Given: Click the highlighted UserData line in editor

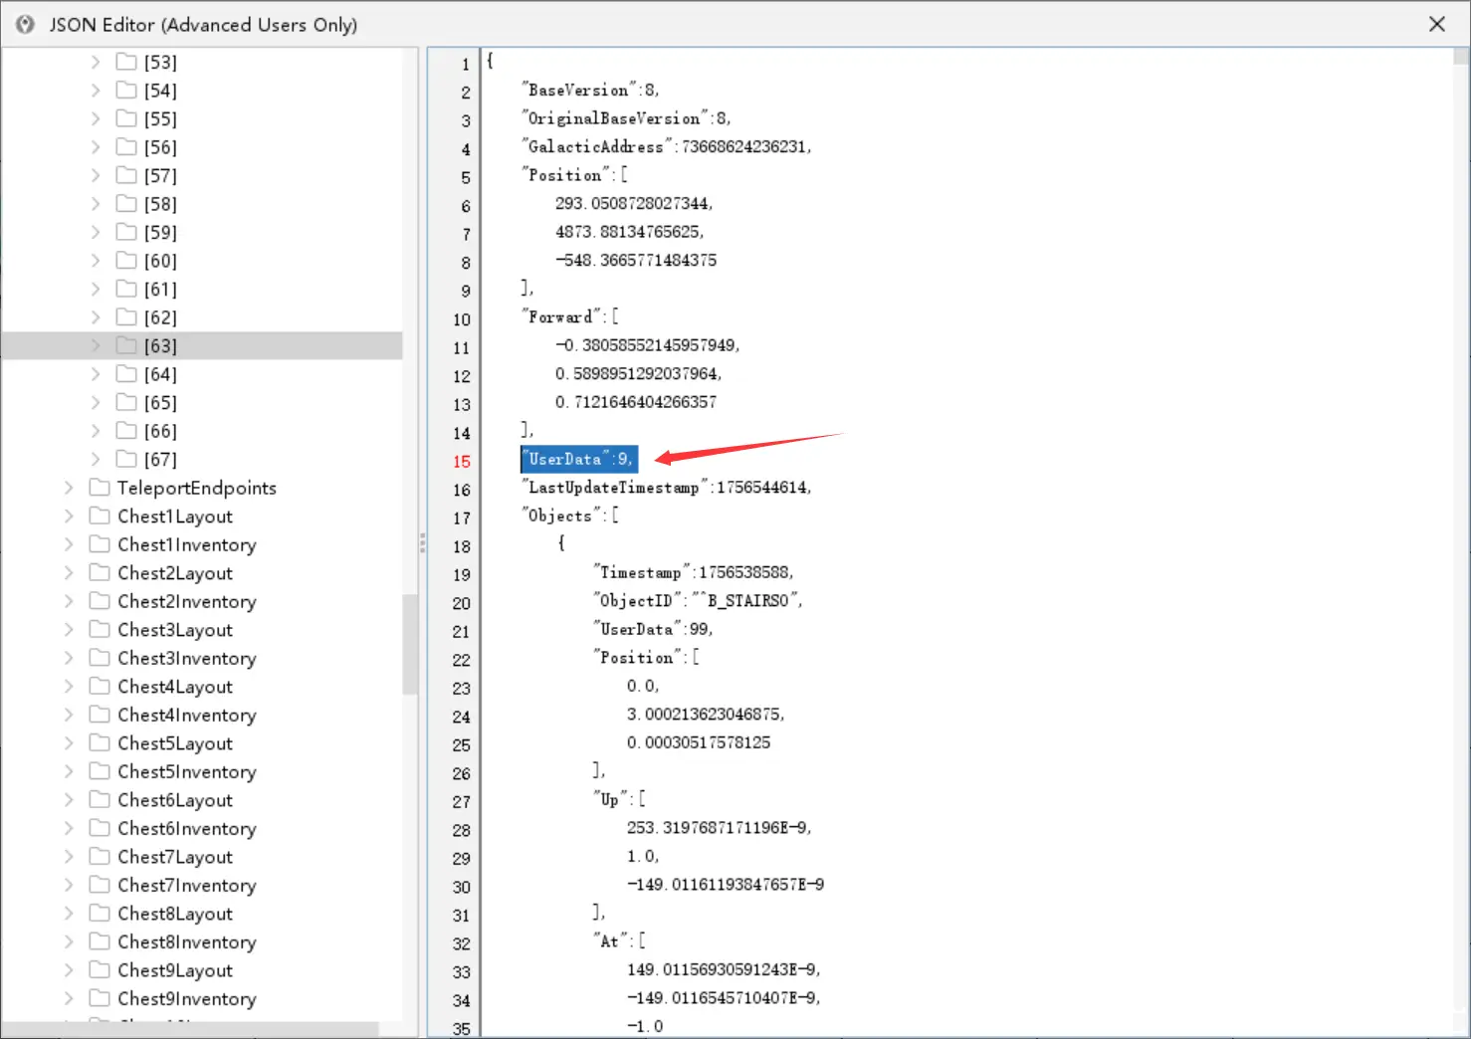Looking at the screenshot, I should point(579,459).
